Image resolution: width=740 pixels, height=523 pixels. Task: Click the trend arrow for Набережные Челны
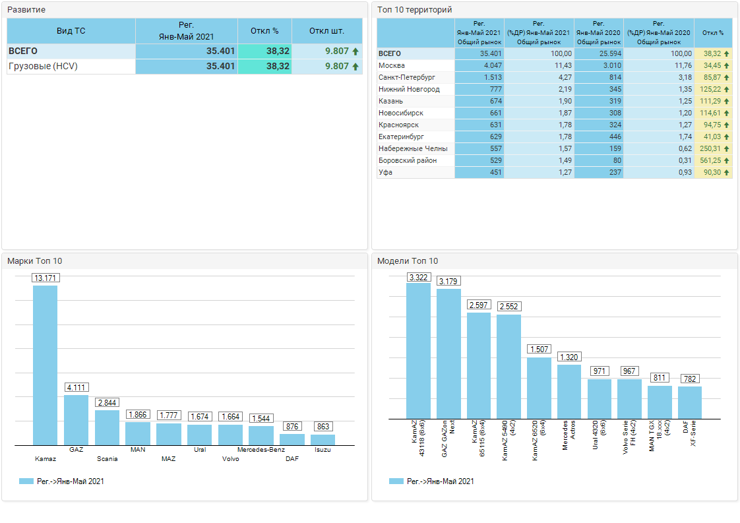point(727,149)
